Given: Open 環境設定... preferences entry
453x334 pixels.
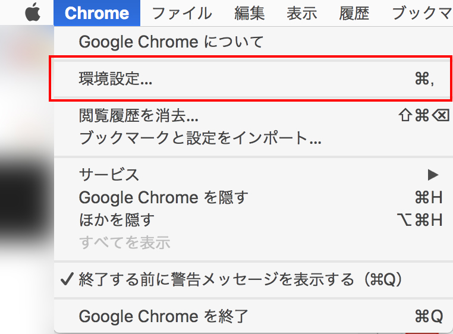Looking at the screenshot, I should click(115, 79).
